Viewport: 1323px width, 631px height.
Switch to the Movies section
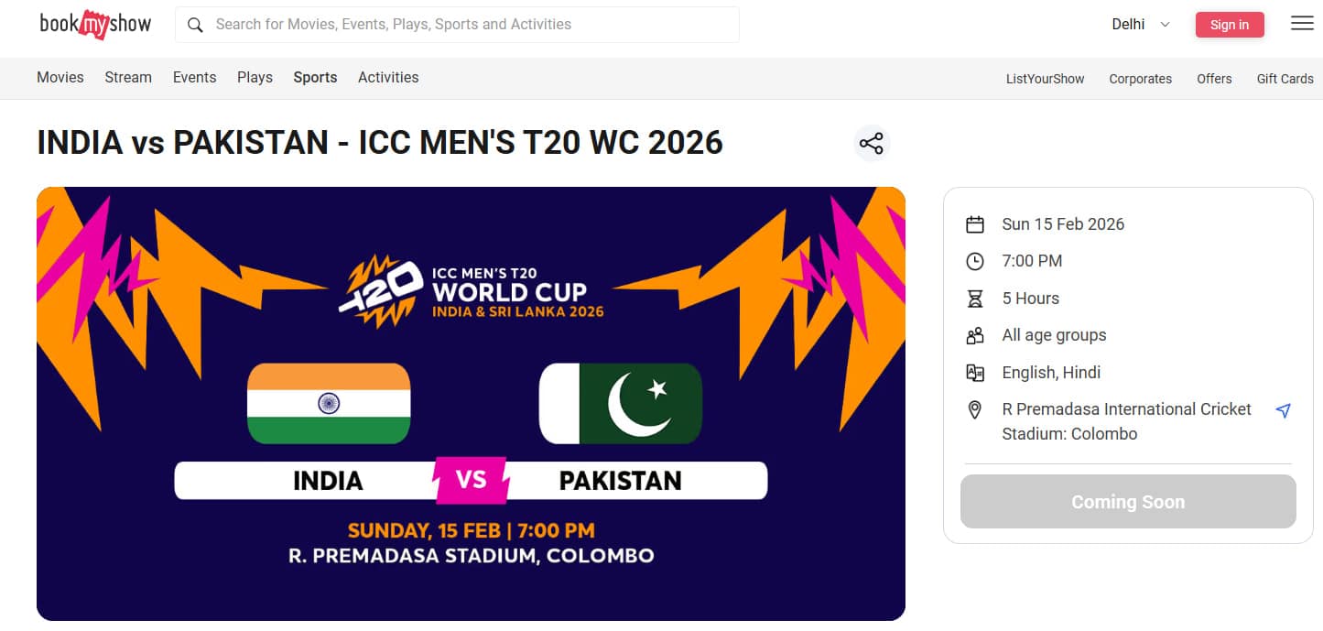[x=60, y=77]
